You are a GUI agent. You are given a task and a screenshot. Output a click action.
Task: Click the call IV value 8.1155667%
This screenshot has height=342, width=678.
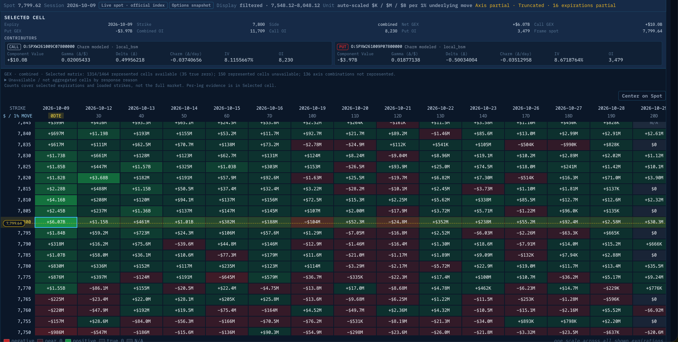[x=239, y=60]
